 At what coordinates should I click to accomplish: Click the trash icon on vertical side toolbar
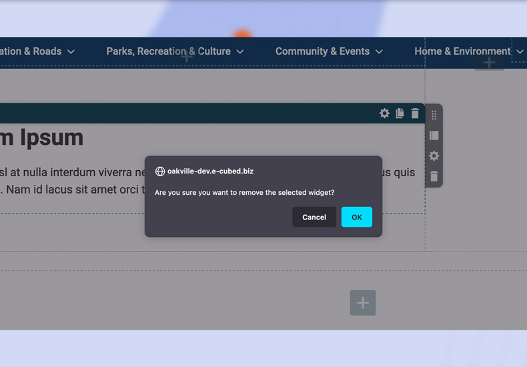point(434,177)
